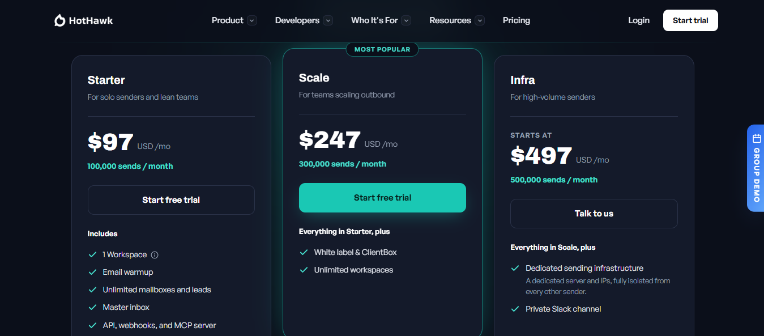The height and width of the screenshot is (336, 764).
Task: Click checkmark icon beside Unlimited mailboxes and leads
Action: pos(92,290)
